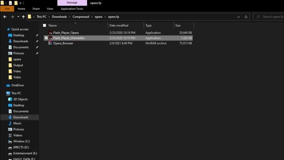Open Quick access in sidebar
Screen dimensions: 284x160
pos(20,29)
